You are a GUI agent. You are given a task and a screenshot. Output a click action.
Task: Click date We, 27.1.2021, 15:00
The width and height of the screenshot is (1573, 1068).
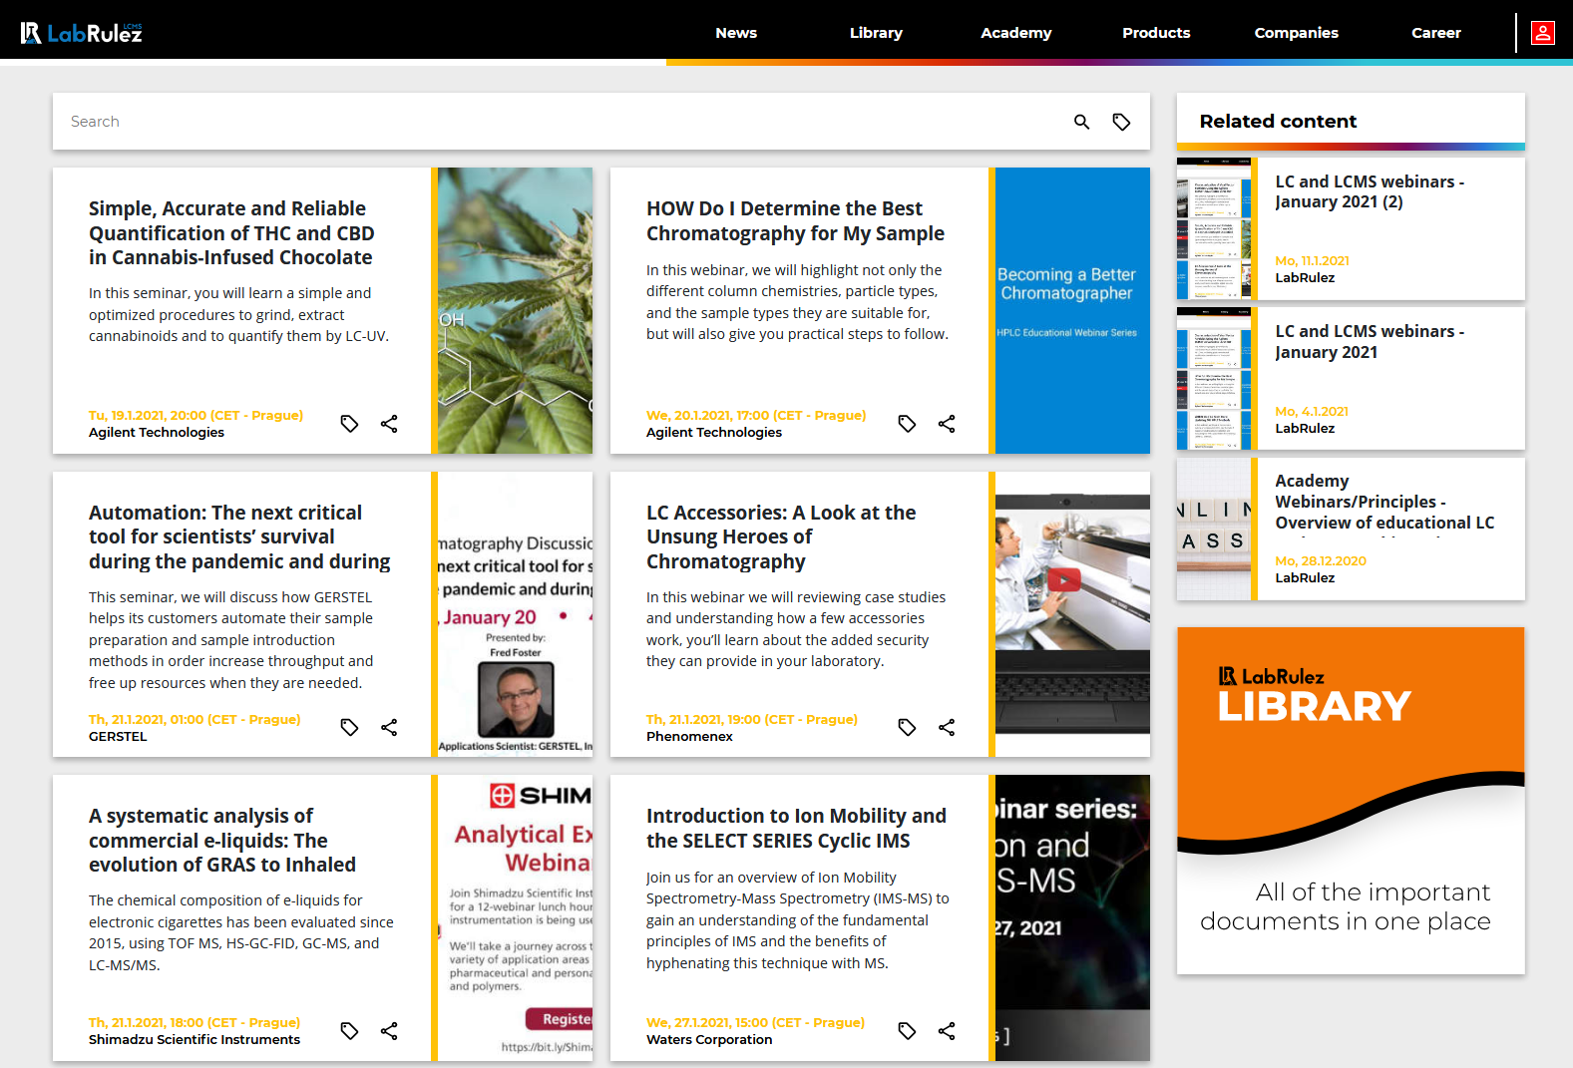coord(755,1023)
